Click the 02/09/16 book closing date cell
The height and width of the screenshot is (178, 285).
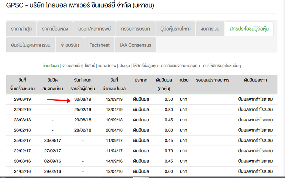(52, 161)
